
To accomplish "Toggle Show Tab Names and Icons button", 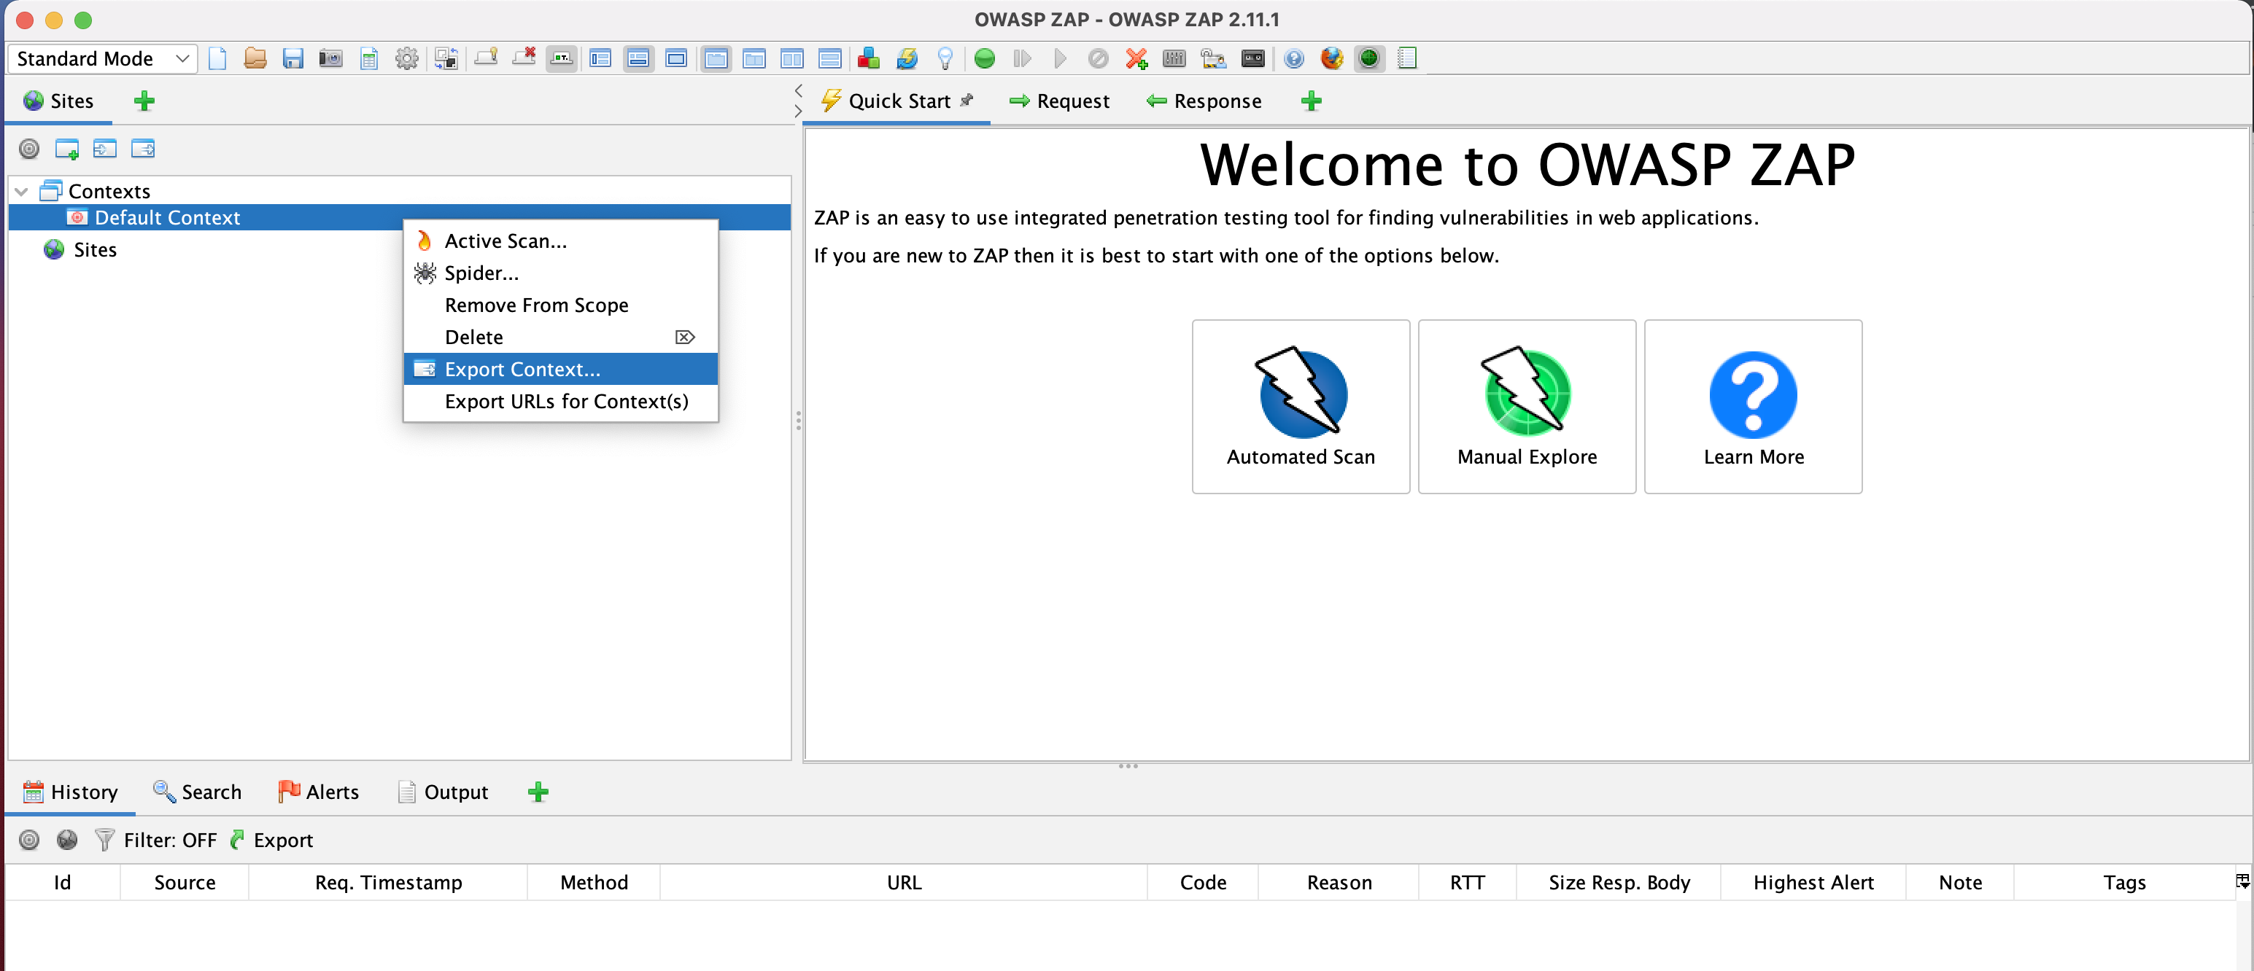I will pyautogui.click(x=562, y=58).
